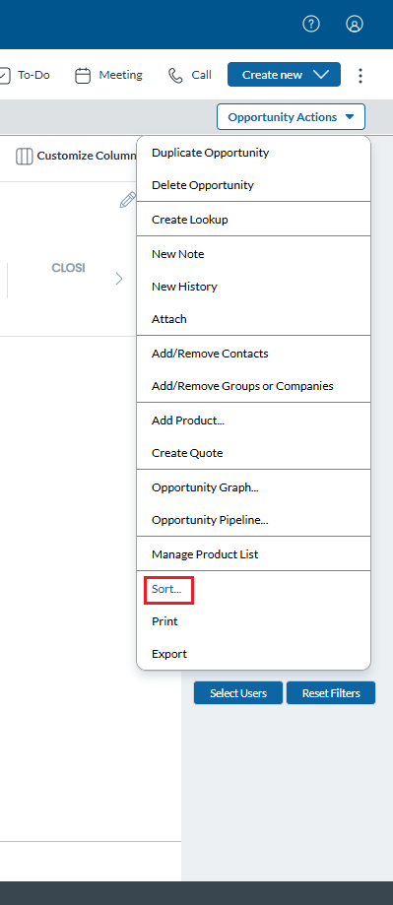Select New History
393x905 pixels.
point(253,287)
